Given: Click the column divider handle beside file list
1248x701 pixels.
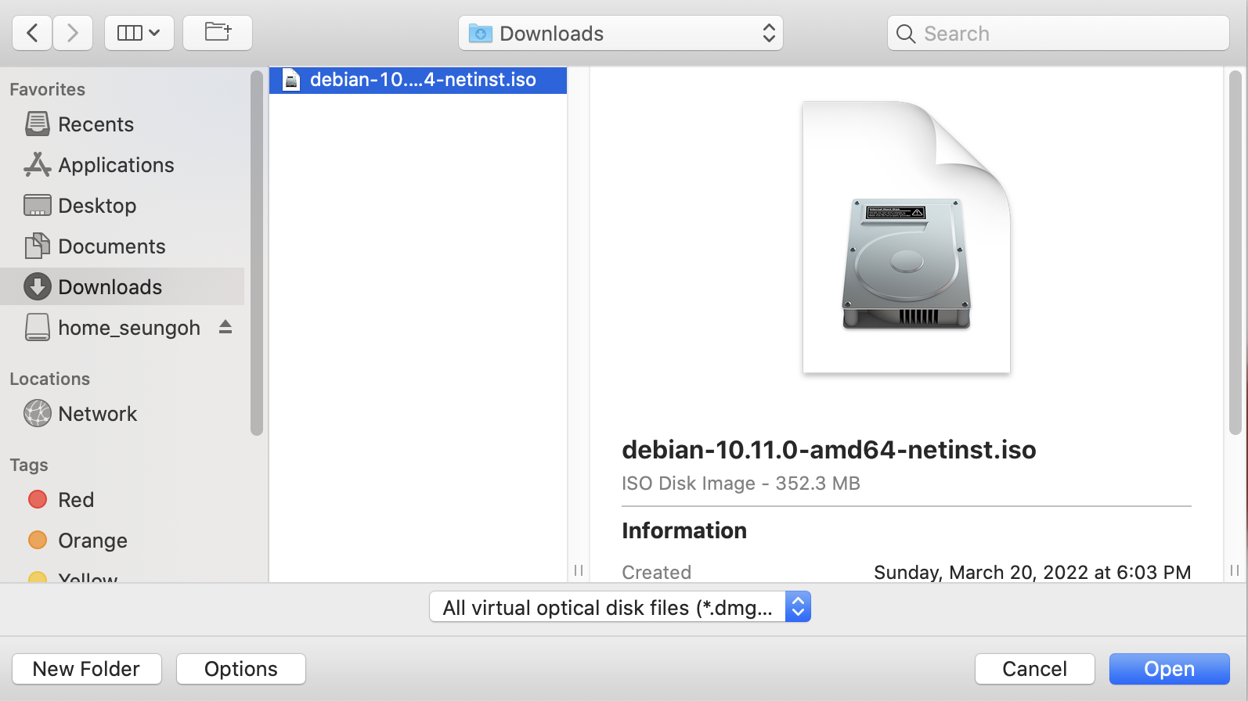Looking at the screenshot, I should (x=579, y=570).
